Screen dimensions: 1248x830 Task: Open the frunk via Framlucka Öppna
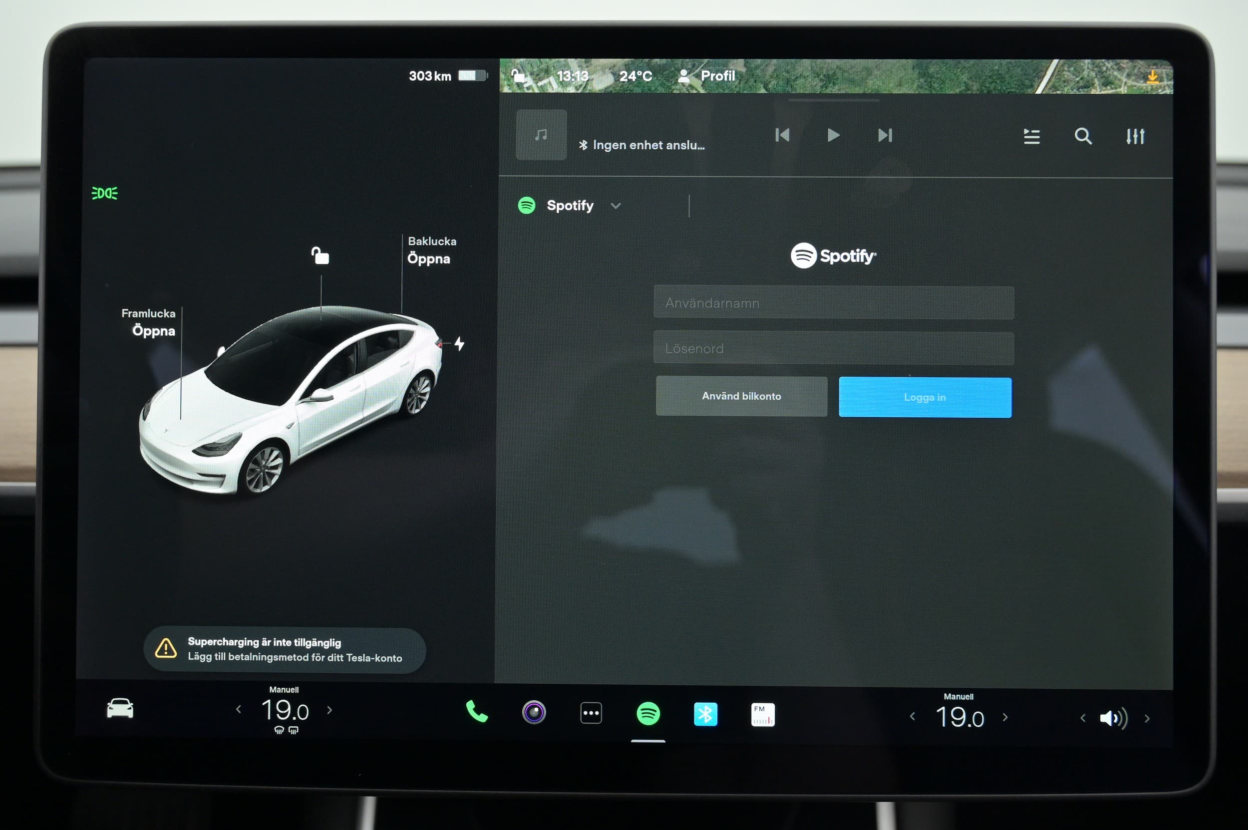(x=149, y=322)
